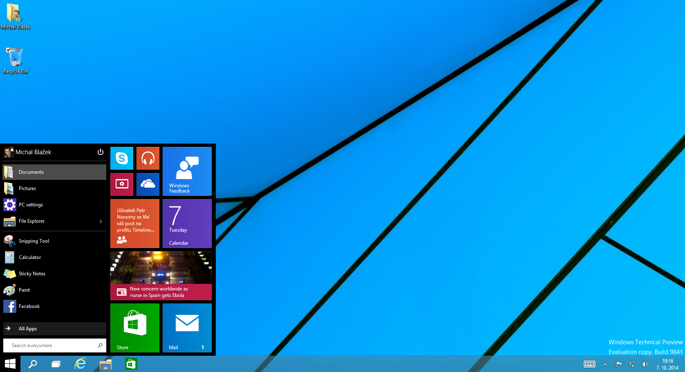Open Action Center flag icon

pos(619,364)
